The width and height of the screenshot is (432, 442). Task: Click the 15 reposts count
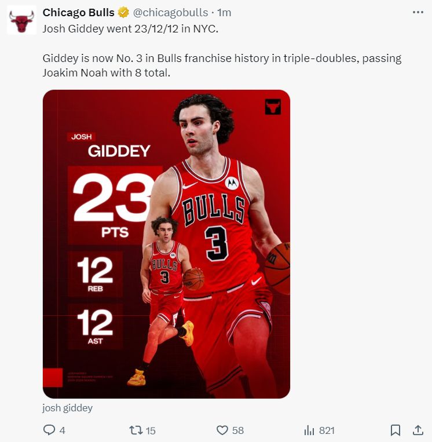[x=151, y=430]
